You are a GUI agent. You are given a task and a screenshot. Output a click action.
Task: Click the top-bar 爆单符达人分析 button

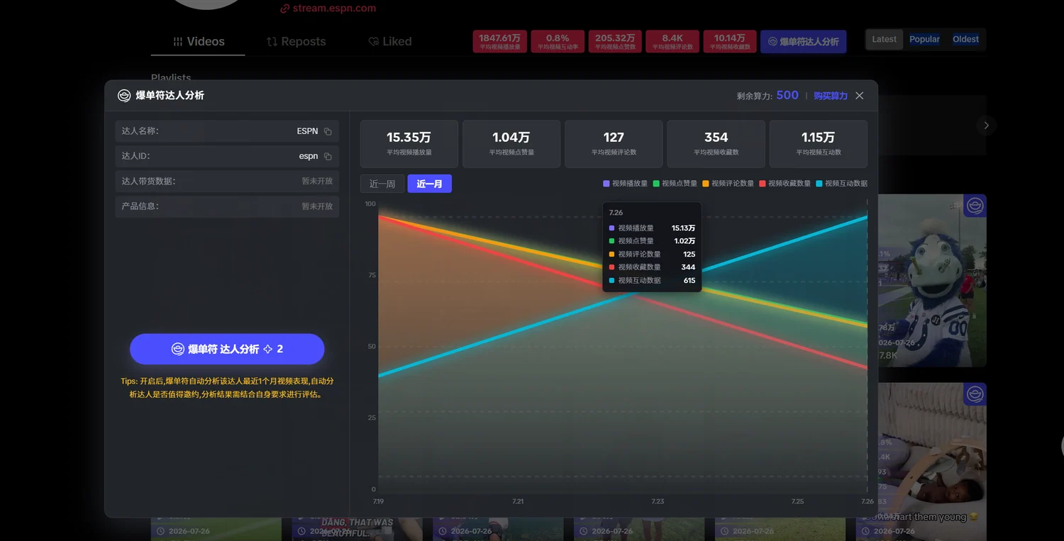pos(803,42)
